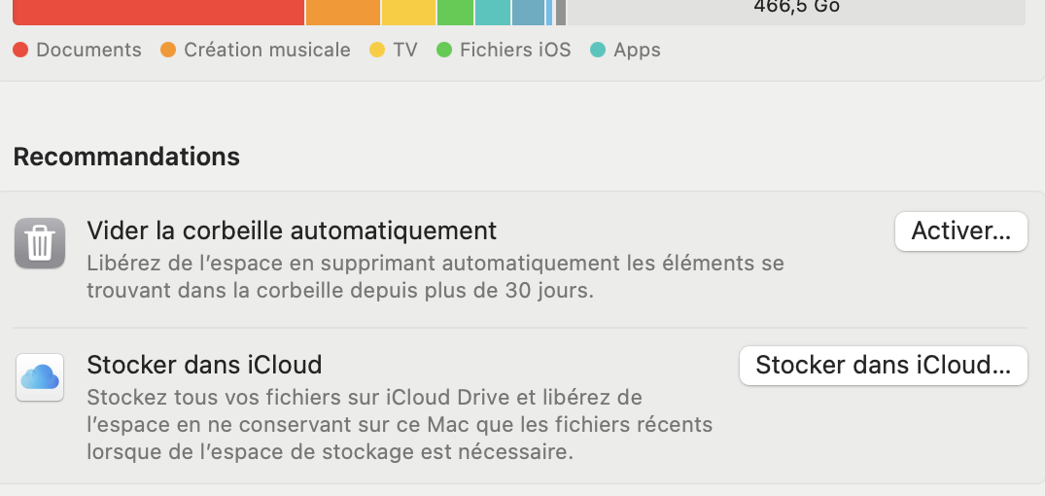Click the yellow TV legend dot
This screenshot has height=496, width=1045.
coord(377,51)
